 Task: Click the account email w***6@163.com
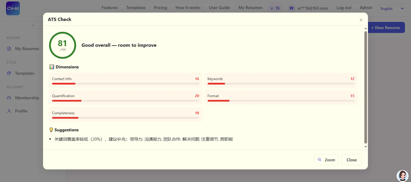(313, 8)
